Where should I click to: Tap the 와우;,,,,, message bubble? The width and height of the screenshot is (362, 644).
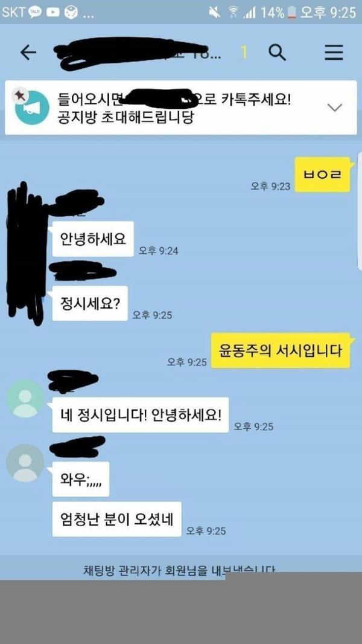[x=80, y=479]
